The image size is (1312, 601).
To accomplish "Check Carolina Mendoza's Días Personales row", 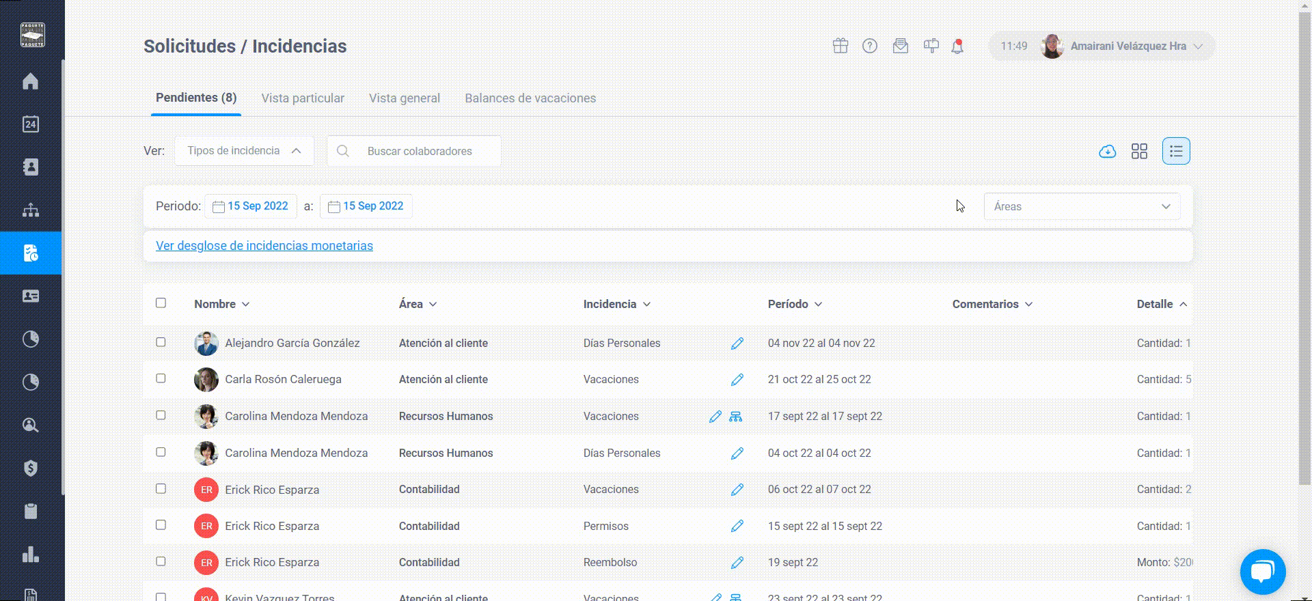I will click(x=161, y=451).
